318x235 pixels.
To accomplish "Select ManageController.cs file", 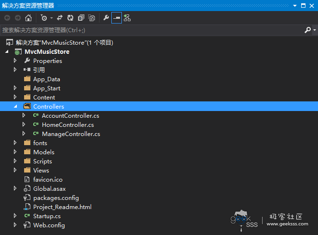I will click(x=71, y=134).
